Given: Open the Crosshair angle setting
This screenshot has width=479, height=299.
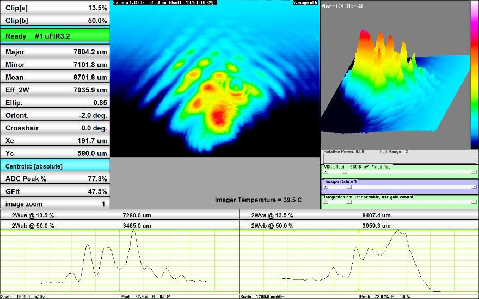Looking at the screenshot, I should coord(54,128).
